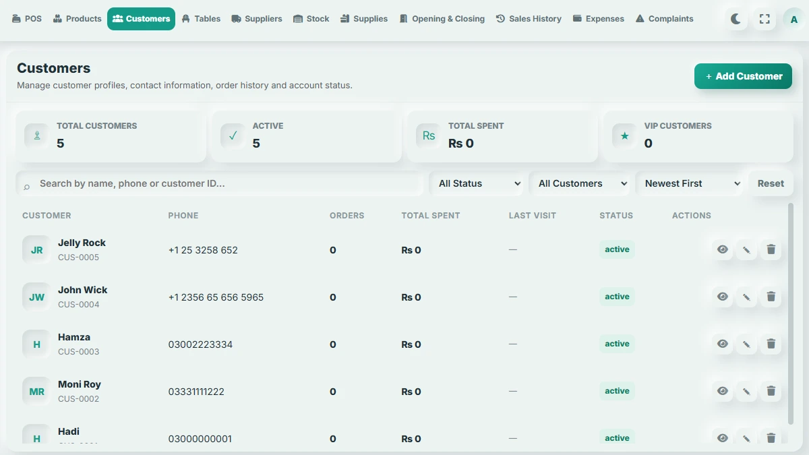This screenshot has width=809, height=455.
Task: Open the user avatar 'A' menu
Action: click(793, 19)
